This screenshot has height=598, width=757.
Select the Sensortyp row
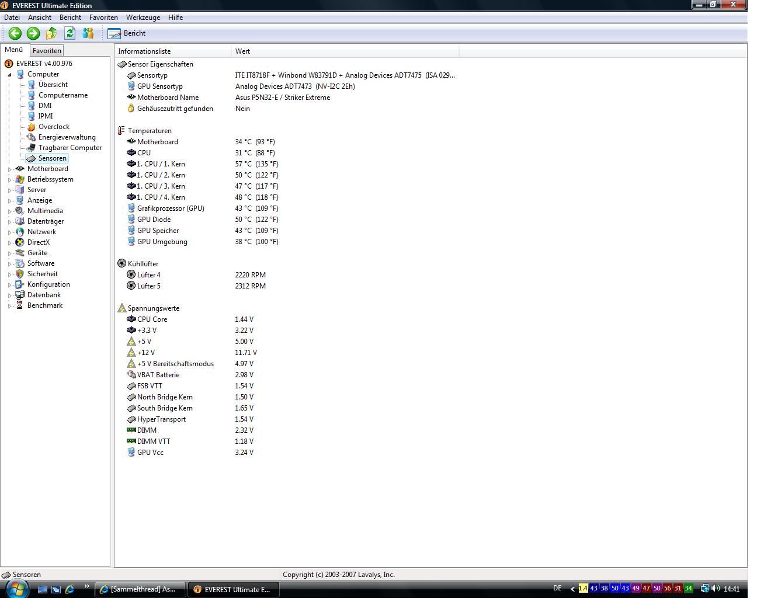click(291, 75)
